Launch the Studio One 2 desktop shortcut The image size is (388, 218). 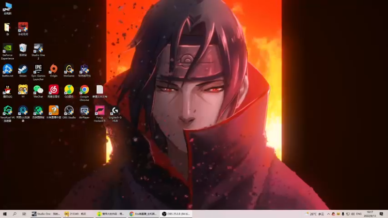coord(38,51)
